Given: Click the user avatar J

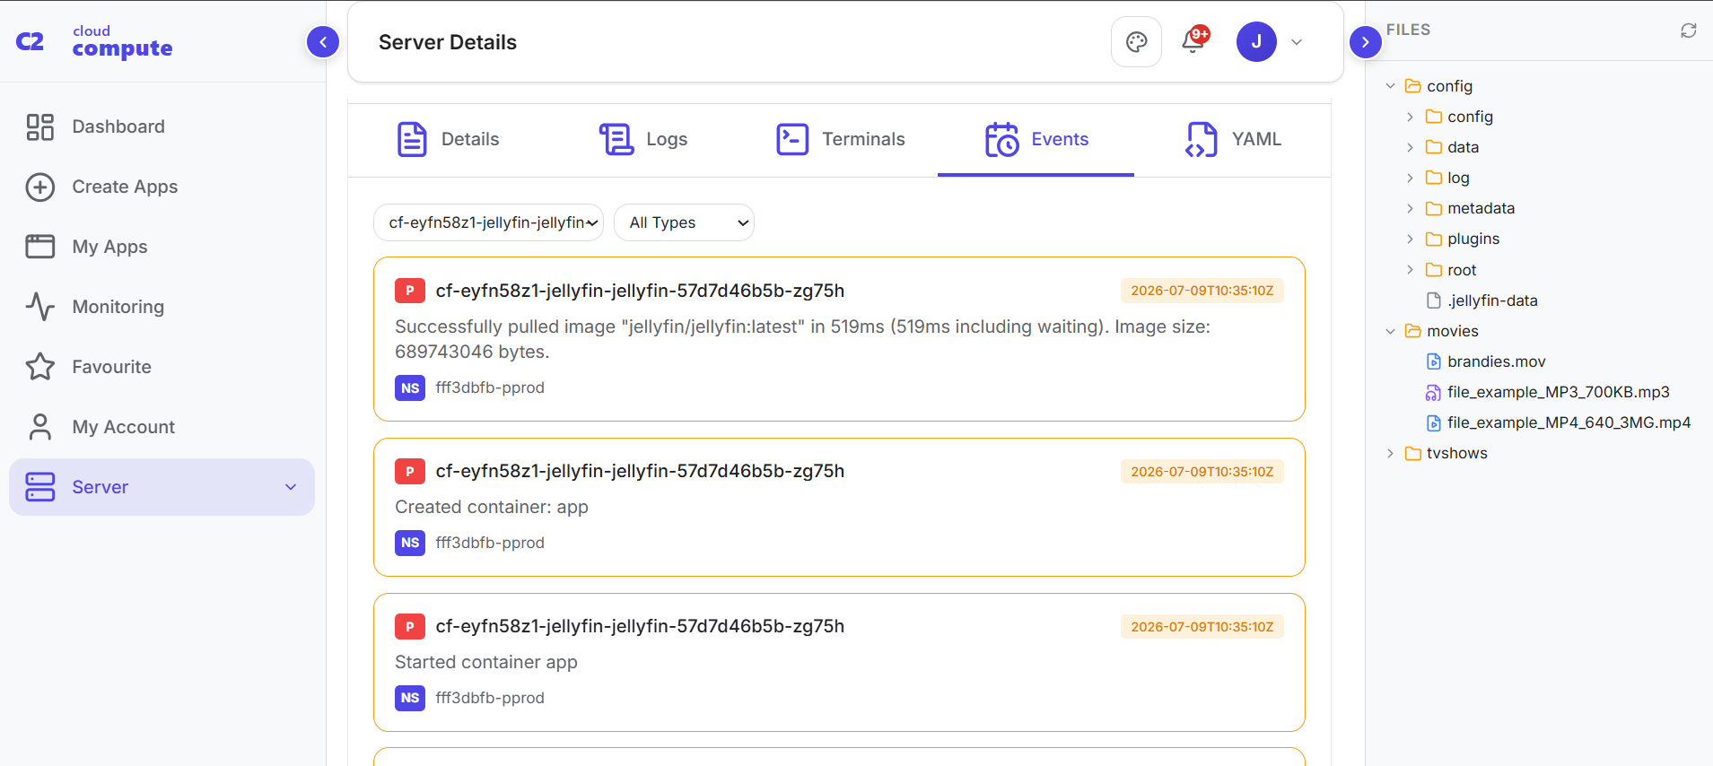Looking at the screenshot, I should tap(1256, 41).
